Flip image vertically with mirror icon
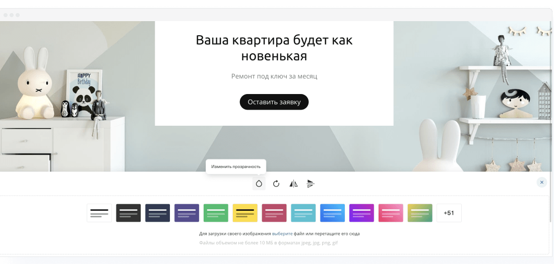Image resolution: width=554 pixels, height=264 pixels. [x=311, y=184]
